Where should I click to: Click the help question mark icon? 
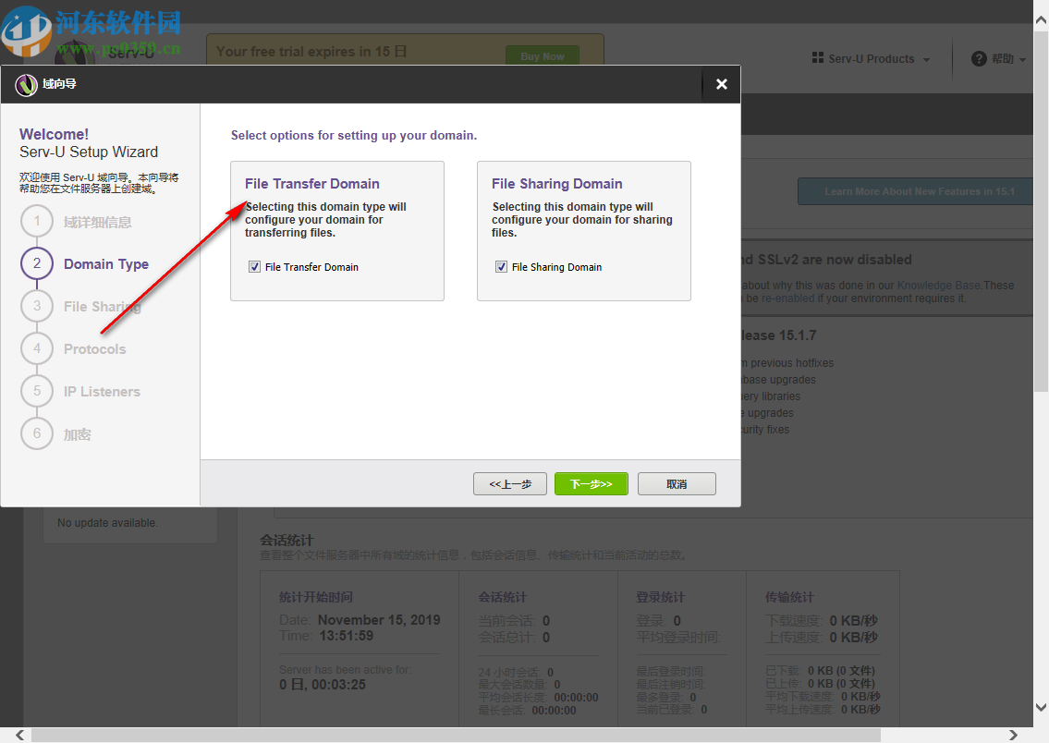click(979, 59)
